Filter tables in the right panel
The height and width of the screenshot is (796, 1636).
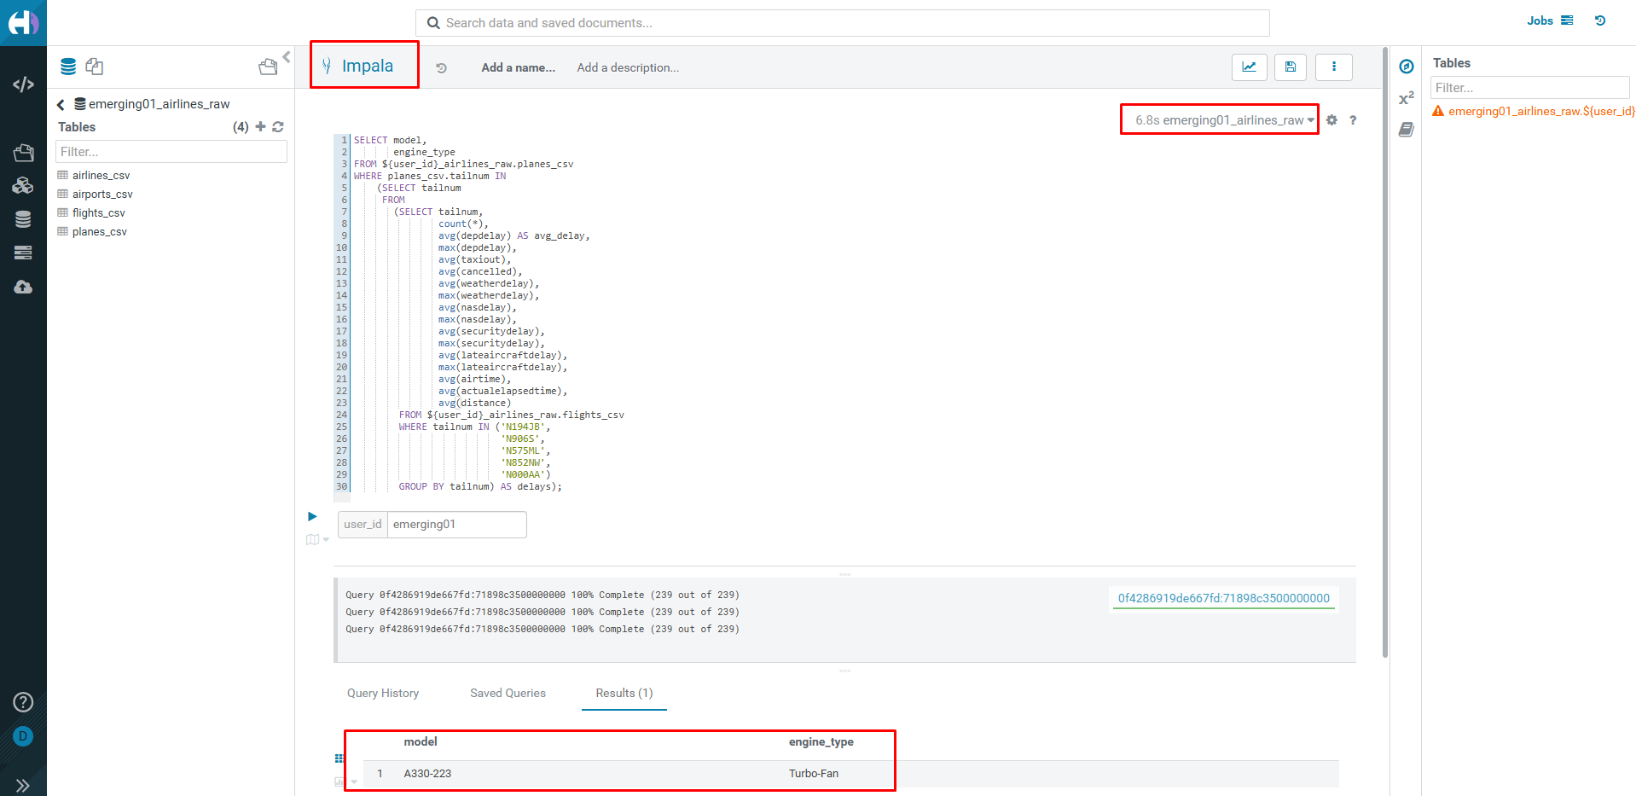tap(1529, 88)
